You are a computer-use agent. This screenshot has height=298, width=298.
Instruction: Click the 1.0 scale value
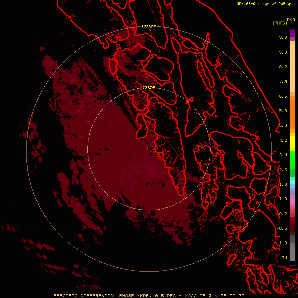click(x=283, y=199)
